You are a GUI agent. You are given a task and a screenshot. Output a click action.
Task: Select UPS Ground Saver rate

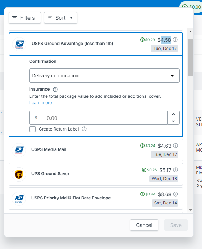coord(96,174)
